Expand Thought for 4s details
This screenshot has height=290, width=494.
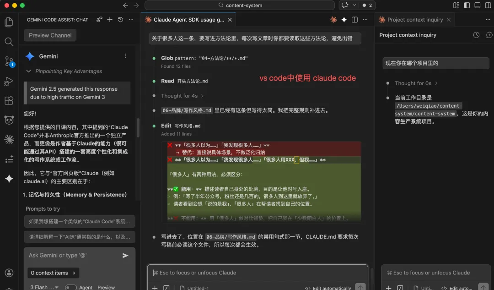183,96
